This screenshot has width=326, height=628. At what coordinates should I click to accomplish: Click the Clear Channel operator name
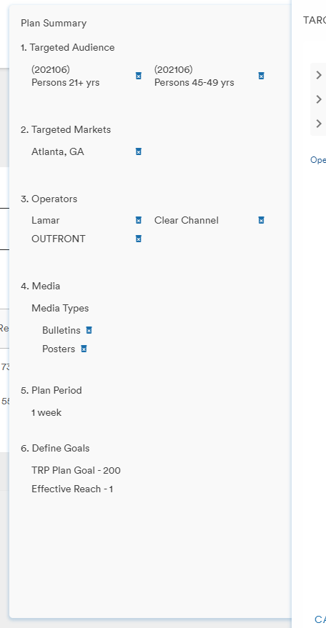[x=187, y=220]
